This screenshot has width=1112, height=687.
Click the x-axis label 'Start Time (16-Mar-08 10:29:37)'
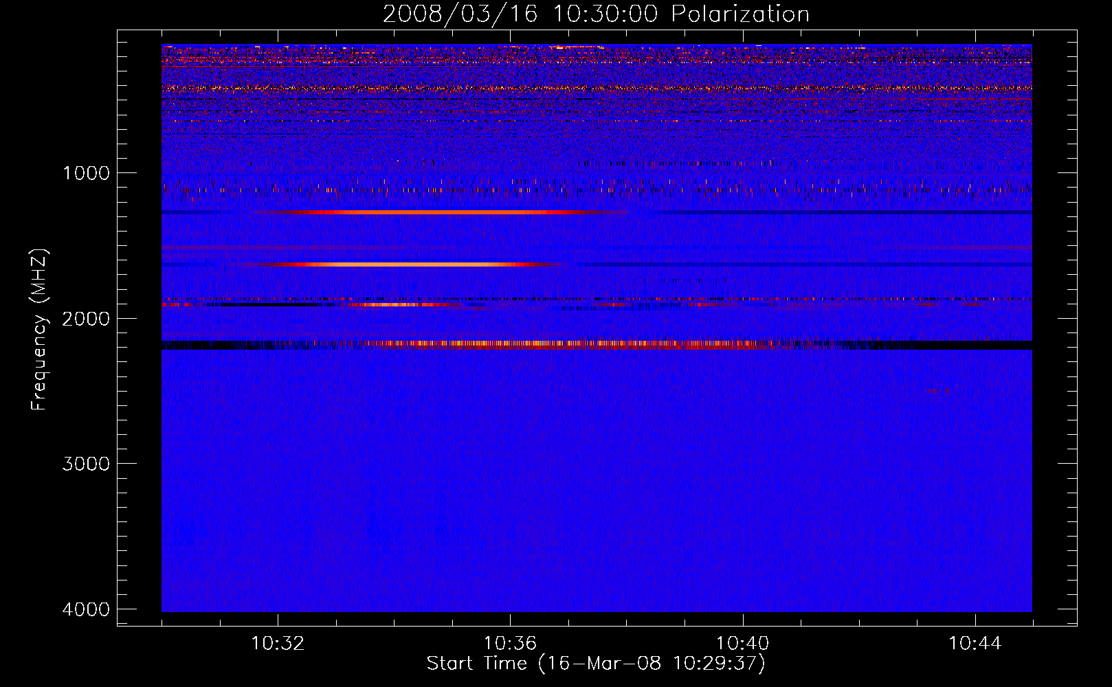coord(596,664)
